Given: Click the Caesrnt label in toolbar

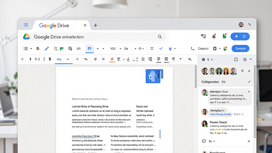Looking at the screenshot, I should (x=203, y=49).
